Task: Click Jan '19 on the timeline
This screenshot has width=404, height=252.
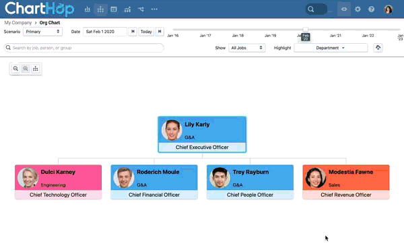Action: tap(270, 36)
